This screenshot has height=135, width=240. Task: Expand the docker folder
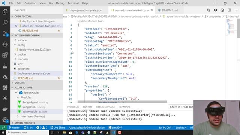pyautogui.click(x=37, y=54)
